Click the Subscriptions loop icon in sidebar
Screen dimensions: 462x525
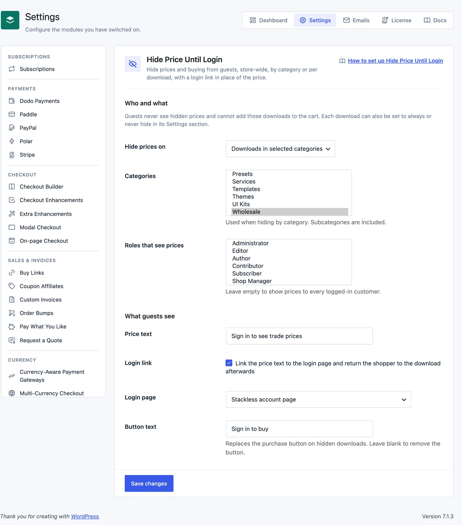(12, 69)
